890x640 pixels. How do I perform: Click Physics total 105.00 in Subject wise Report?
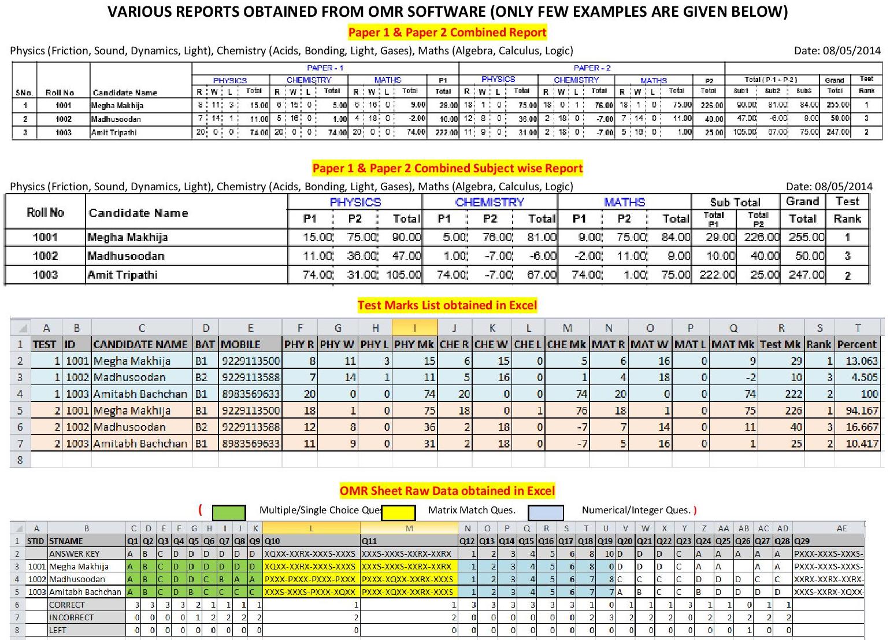coord(403,275)
